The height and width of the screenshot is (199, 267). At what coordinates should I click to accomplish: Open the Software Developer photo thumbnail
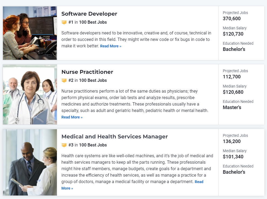click(x=30, y=33)
